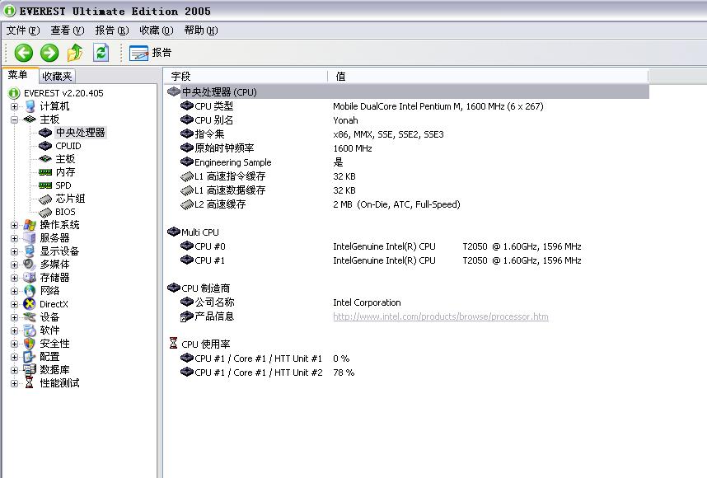Open the 文件(F) menu
Image resolution: width=707 pixels, height=478 pixels.
23,30
